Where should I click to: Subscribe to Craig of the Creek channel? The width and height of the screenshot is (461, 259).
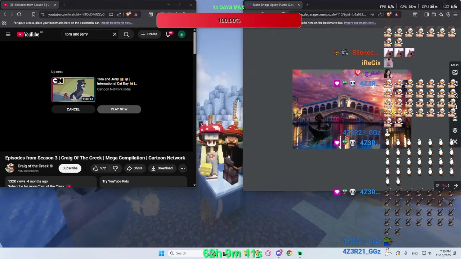coord(70,168)
